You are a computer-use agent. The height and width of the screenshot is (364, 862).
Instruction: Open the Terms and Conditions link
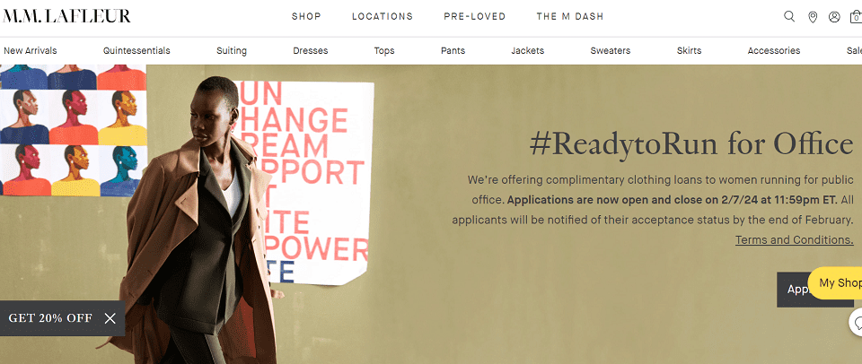click(795, 240)
